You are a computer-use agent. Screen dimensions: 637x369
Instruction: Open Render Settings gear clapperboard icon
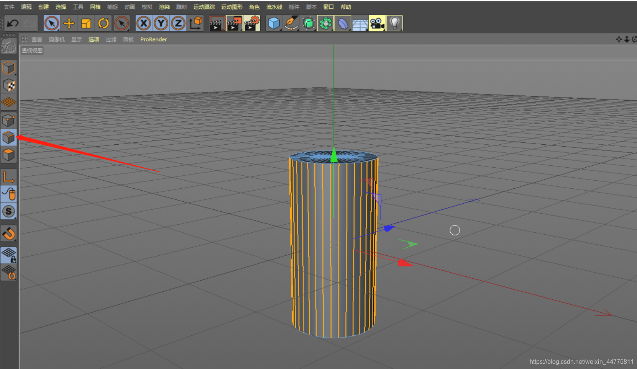(252, 23)
